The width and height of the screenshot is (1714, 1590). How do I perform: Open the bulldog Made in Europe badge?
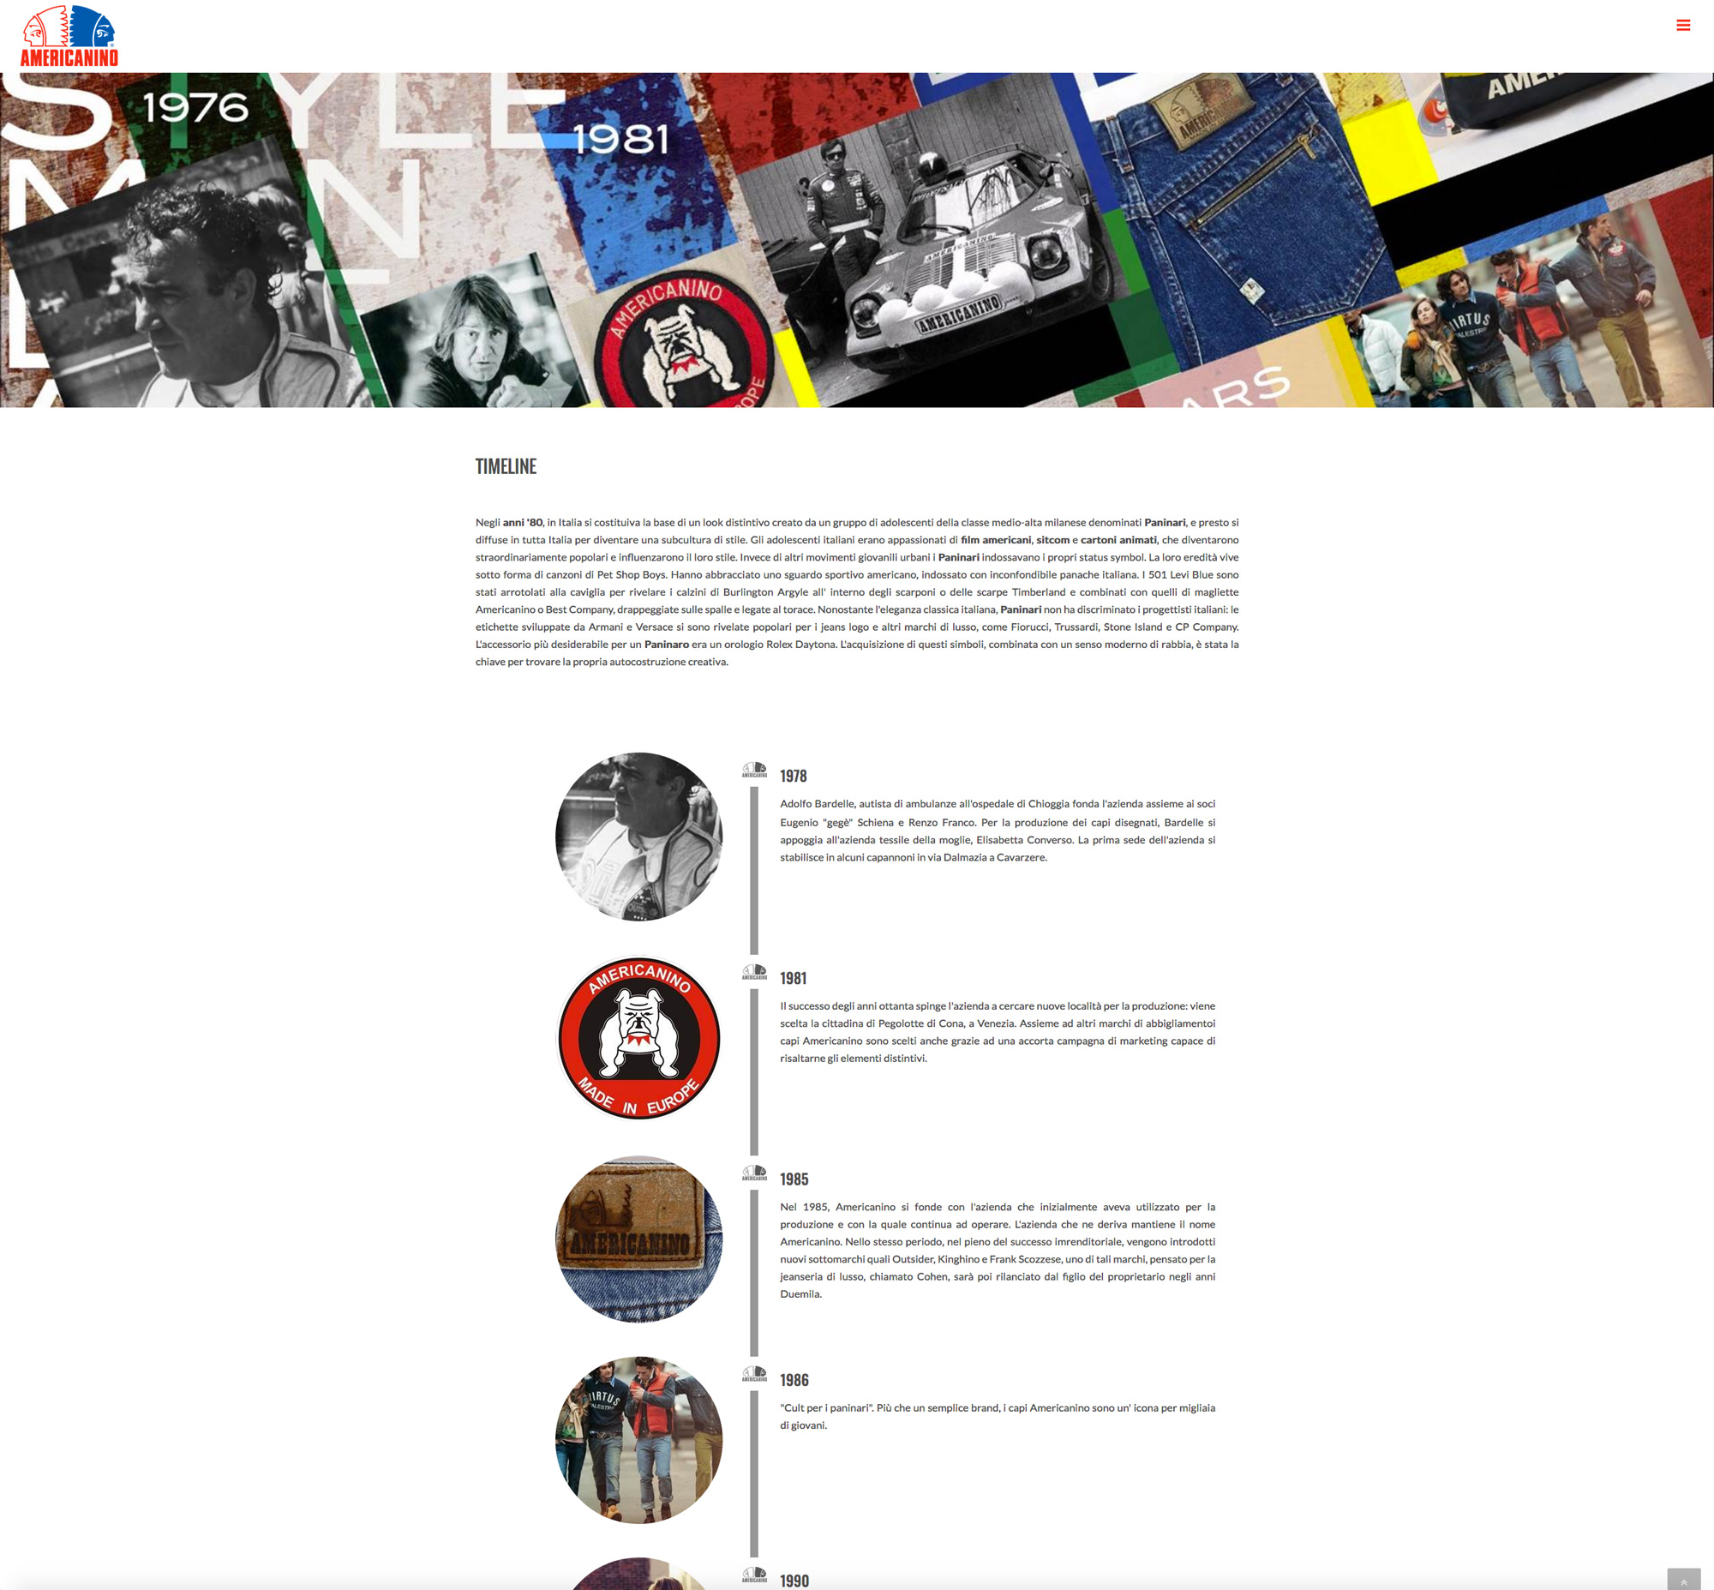click(x=638, y=1038)
